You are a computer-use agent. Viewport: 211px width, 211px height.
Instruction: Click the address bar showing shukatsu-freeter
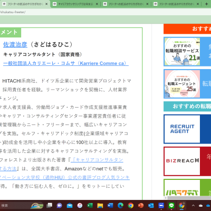105,12
